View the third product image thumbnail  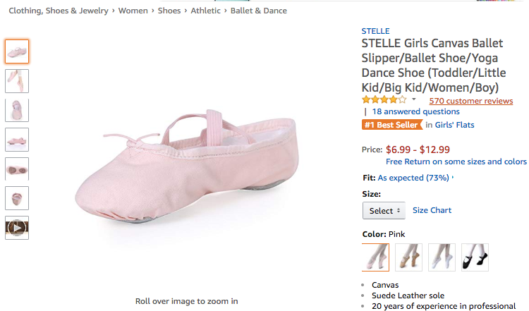click(x=17, y=110)
